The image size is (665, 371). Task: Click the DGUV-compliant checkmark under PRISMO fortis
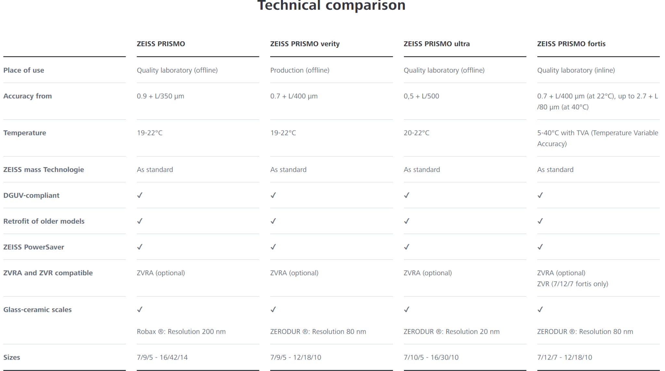(540, 195)
